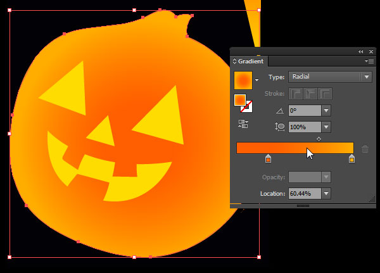The image size is (380, 273).
Task: Select the yellow right gradient stop
Action: [351, 158]
